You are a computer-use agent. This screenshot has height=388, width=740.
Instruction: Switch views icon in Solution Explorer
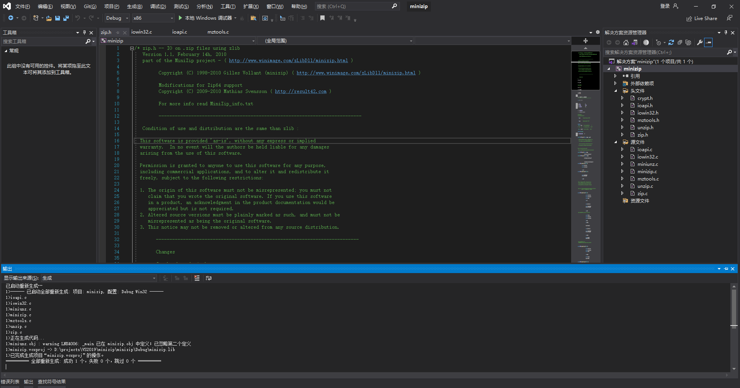pyautogui.click(x=635, y=42)
